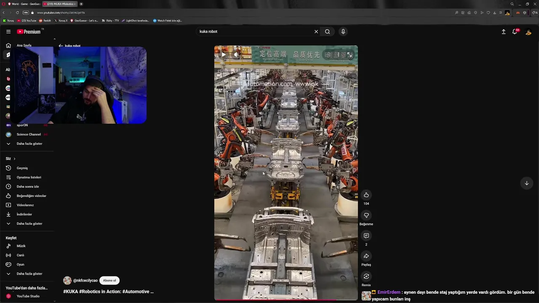Screen dimensions: 539x303
Task: Take browser snapshot with camera icon
Action: tap(469, 13)
